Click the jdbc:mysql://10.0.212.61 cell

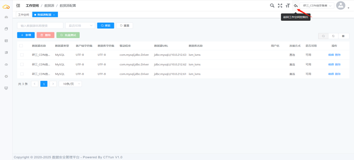point(170,74)
